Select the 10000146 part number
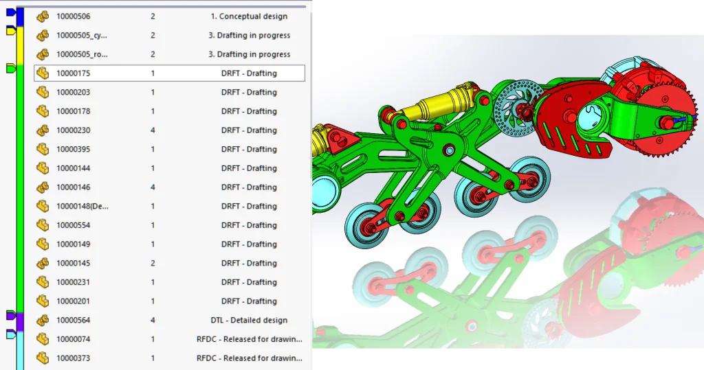Screen dimensions: 704x370 tap(73, 187)
